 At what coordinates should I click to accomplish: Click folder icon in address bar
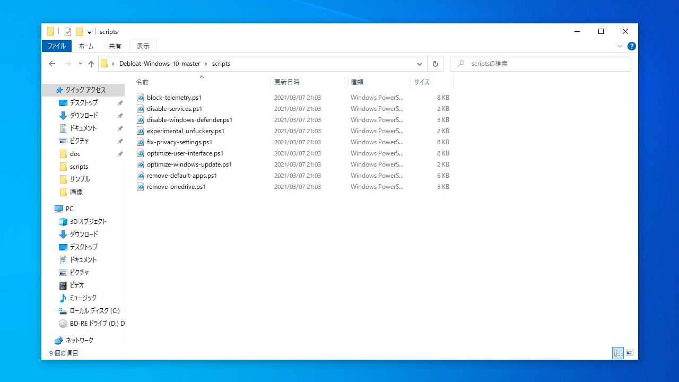coord(104,64)
